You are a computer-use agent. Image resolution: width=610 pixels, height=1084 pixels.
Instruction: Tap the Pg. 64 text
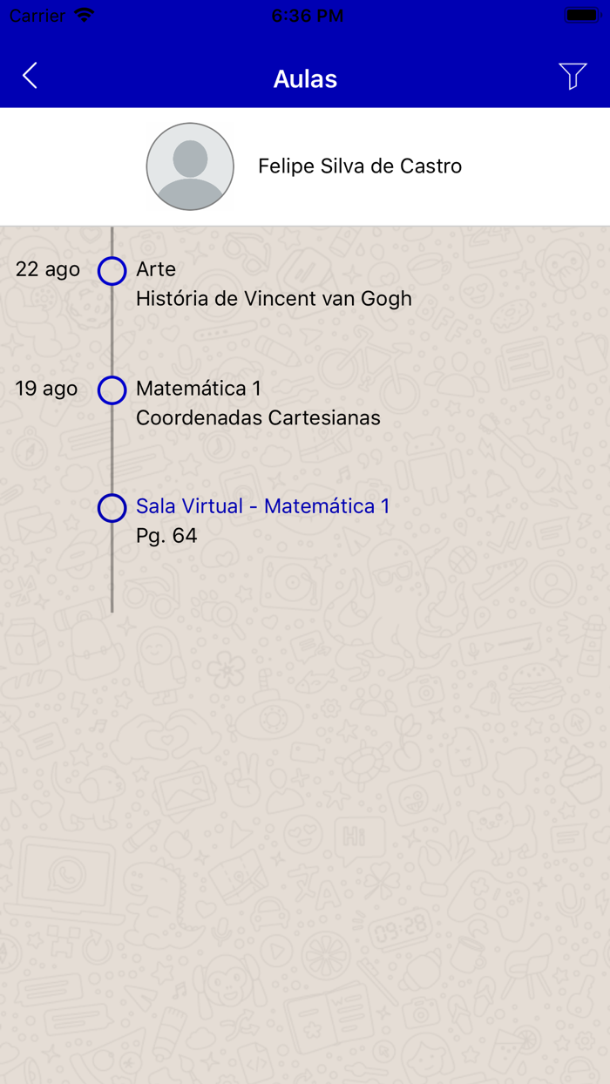click(x=166, y=536)
